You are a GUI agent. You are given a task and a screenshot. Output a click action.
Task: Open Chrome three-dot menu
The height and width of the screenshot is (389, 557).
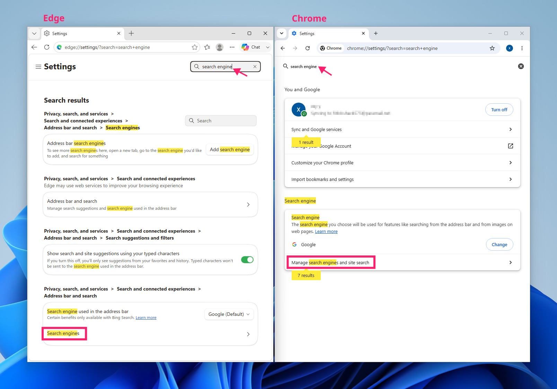click(x=522, y=48)
